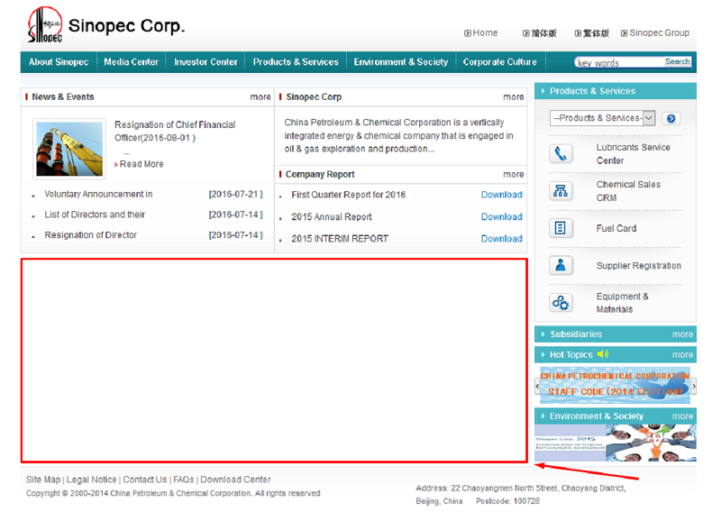Screen dimensions: 721x512
Task: Open the Site Map footer link
Action: point(43,480)
